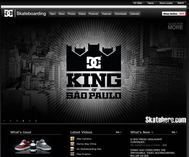Switch to banner slide 6
The width and height of the screenshot is (189, 157).
click(x=36, y=121)
